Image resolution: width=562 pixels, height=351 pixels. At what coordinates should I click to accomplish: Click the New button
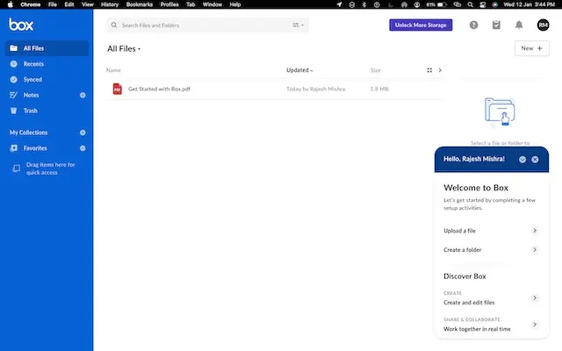(532, 48)
